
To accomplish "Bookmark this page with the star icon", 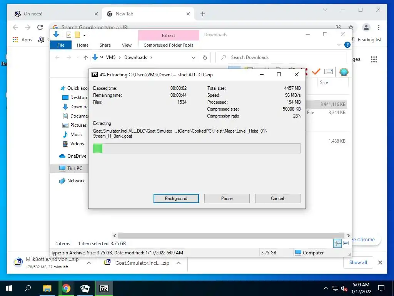I will pyautogui.click(x=351, y=27).
